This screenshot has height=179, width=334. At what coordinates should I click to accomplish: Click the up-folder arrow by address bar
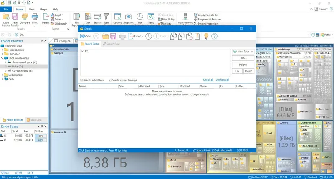[x=16, y=35]
